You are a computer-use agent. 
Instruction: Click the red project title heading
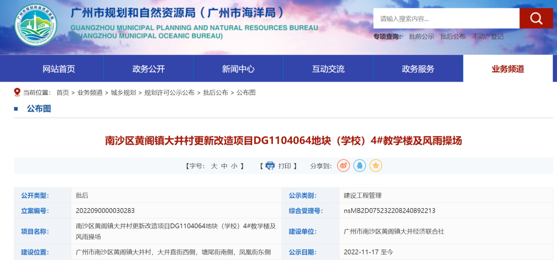point(284,141)
